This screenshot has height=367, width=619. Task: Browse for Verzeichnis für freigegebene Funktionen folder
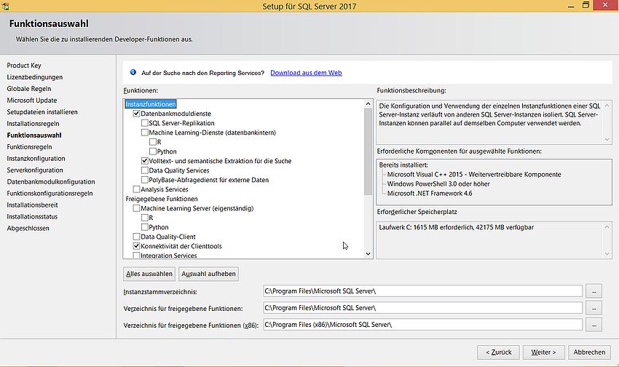(x=594, y=308)
